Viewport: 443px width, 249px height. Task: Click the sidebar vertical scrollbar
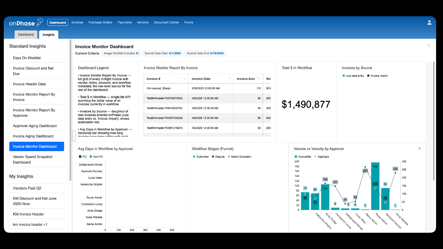pyautogui.click(x=71, y=110)
